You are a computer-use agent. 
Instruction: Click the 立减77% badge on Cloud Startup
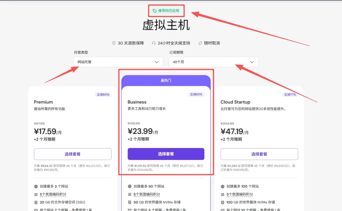(290, 94)
